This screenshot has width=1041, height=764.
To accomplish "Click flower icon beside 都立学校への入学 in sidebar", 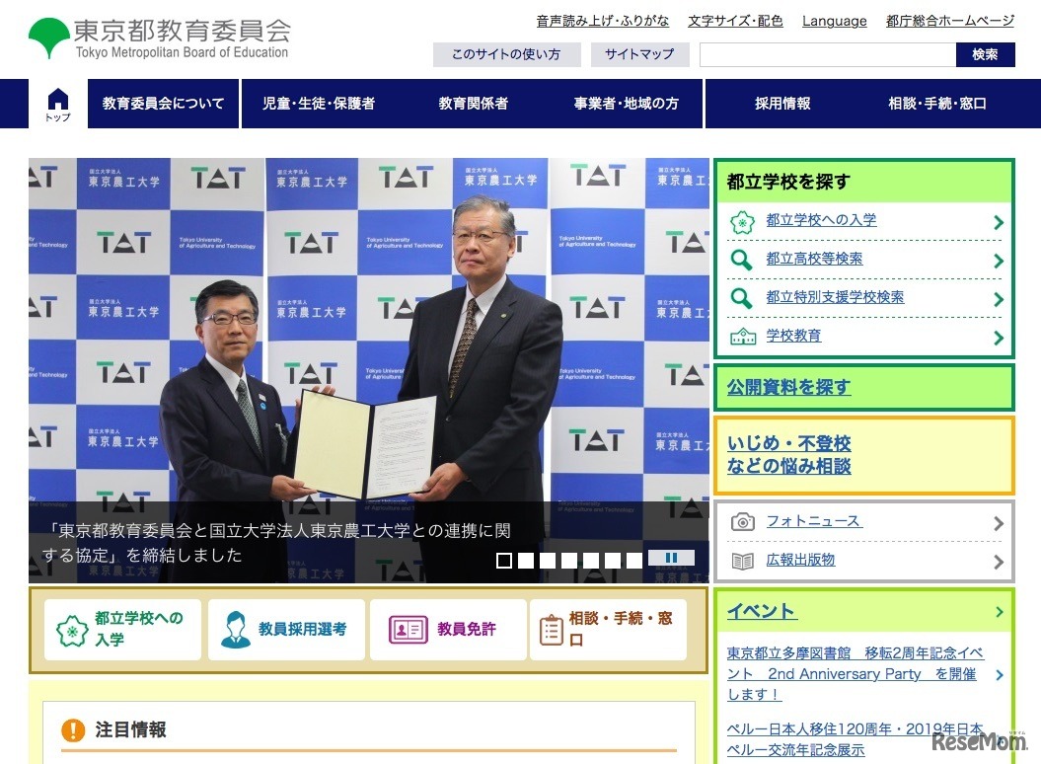I will (742, 222).
